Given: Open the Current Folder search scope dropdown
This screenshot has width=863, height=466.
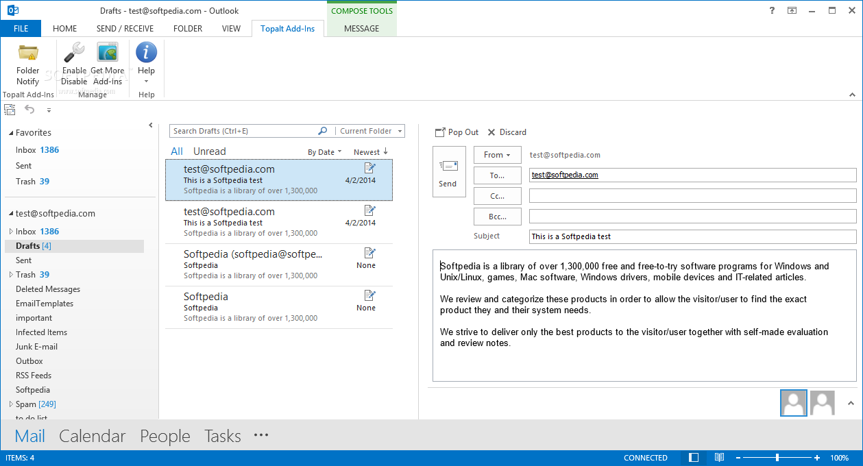Looking at the screenshot, I should tap(370, 131).
